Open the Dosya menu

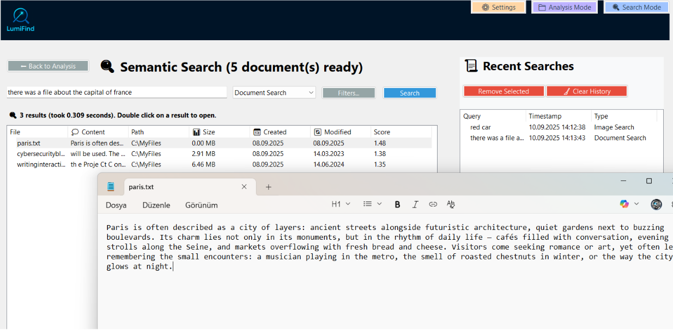116,205
